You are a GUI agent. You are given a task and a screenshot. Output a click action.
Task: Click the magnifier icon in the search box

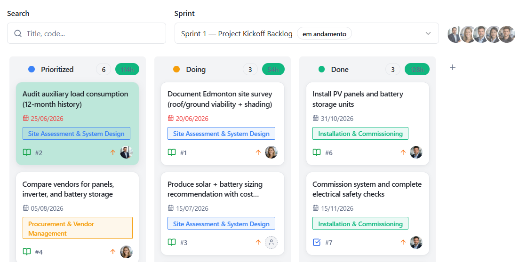[18, 33]
